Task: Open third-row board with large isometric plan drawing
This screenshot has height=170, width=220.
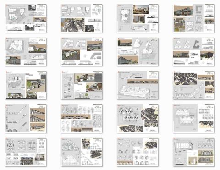Action: [x=137, y=85]
